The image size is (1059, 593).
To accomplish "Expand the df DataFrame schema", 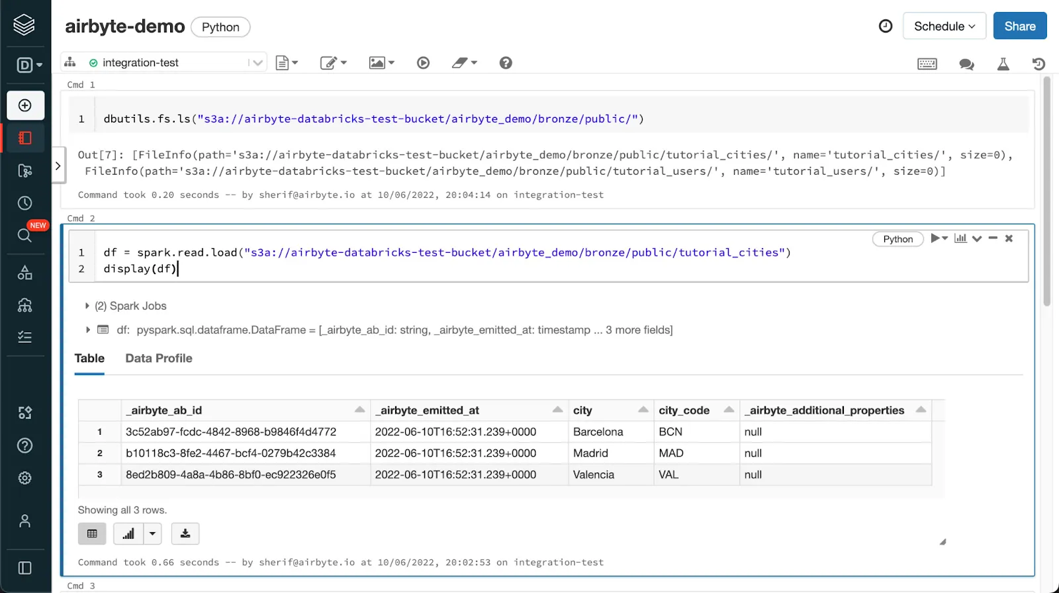I will coord(87,330).
